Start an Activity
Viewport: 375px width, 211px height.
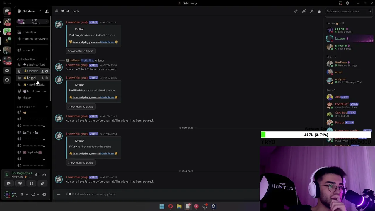click(31, 183)
